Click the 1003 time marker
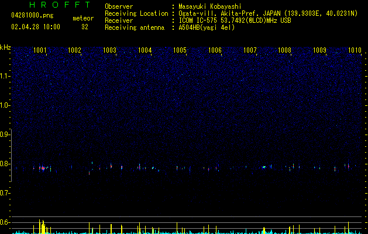The height and width of the screenshot is (234, 368). (x=109, y=50)
